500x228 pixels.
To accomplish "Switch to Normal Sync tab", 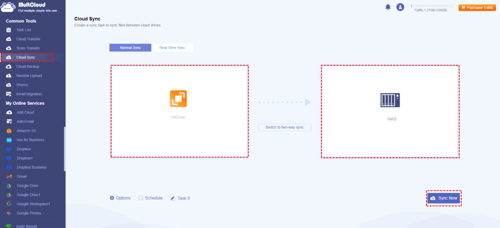I will coord(130,48).
